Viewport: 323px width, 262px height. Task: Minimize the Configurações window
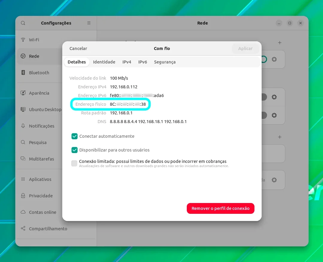(279, 23)
